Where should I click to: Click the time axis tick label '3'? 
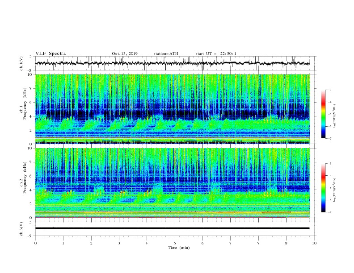(119, 243)
